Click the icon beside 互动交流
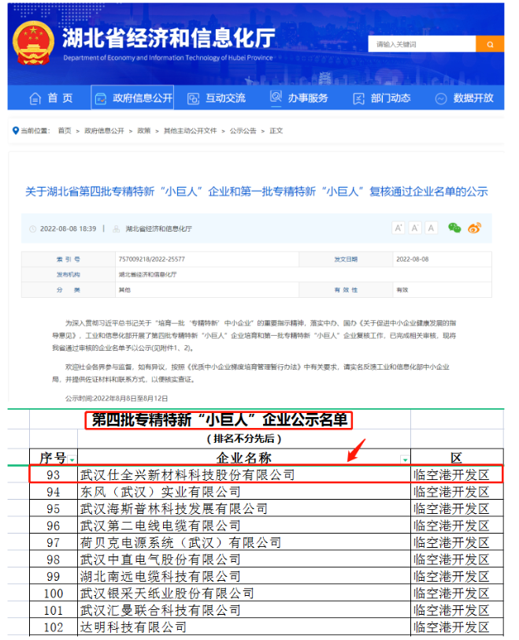Image resolution: width=519 pixels, height=640 pixels. [193, 99]
